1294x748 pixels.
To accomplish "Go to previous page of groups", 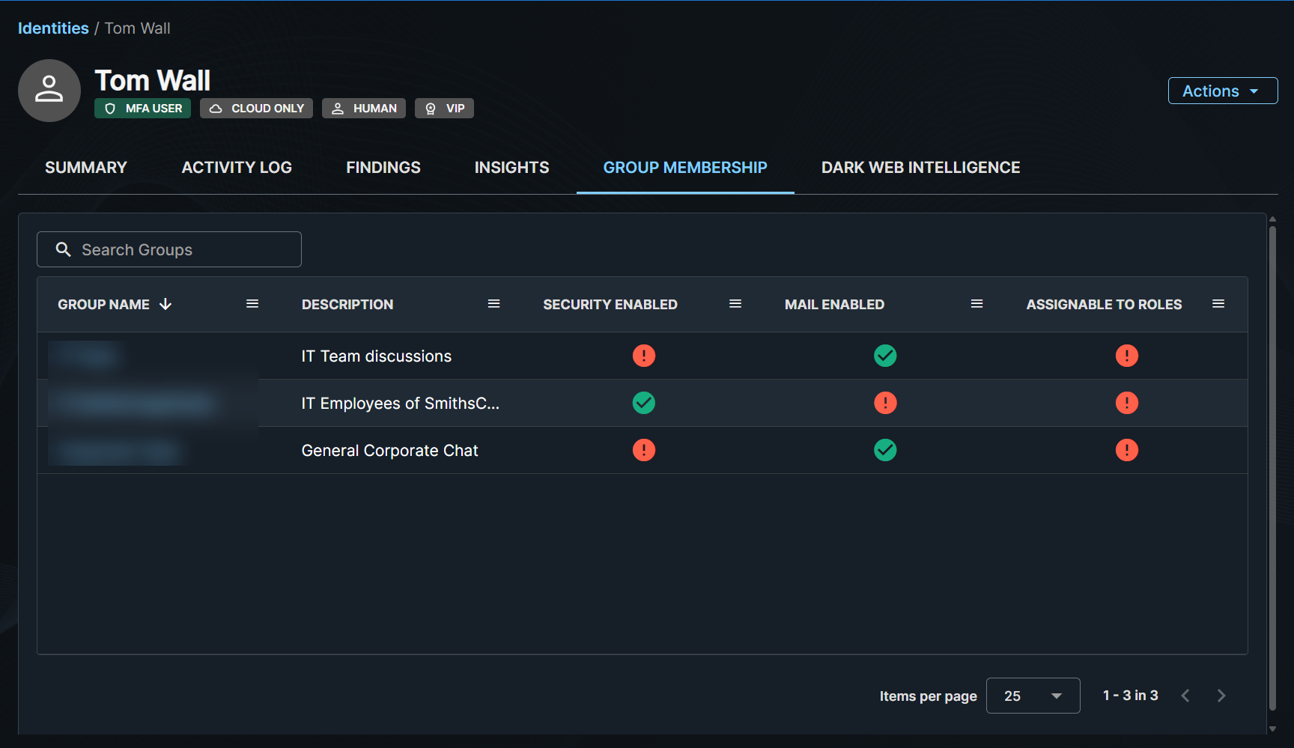I will (1185, 696).
